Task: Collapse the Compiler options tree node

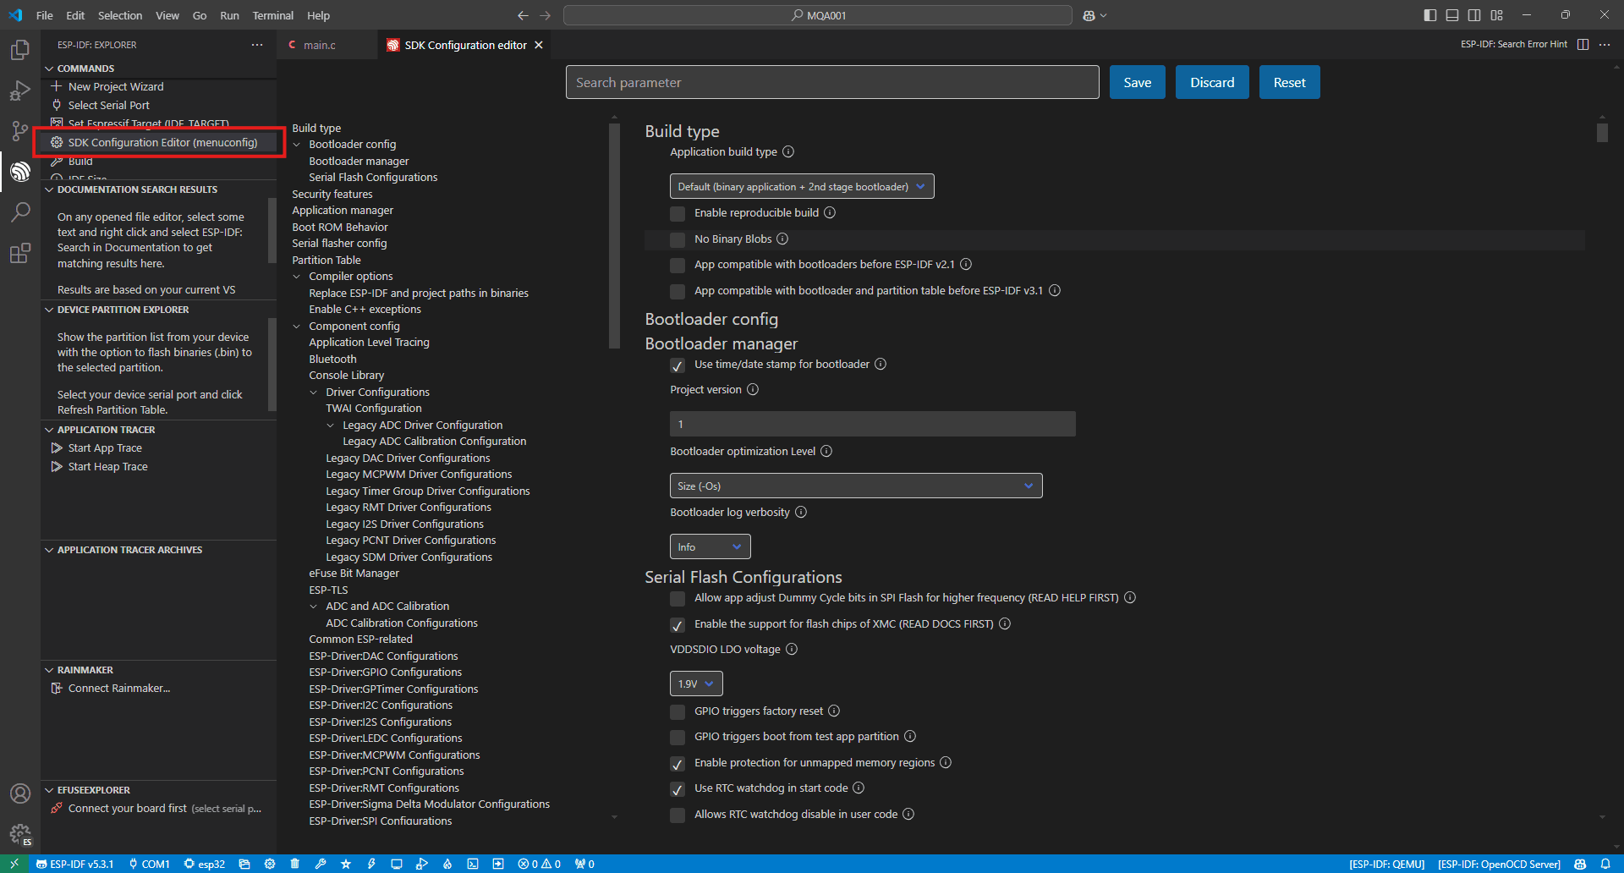Action: pyautogui.click(x=297, y=277)
